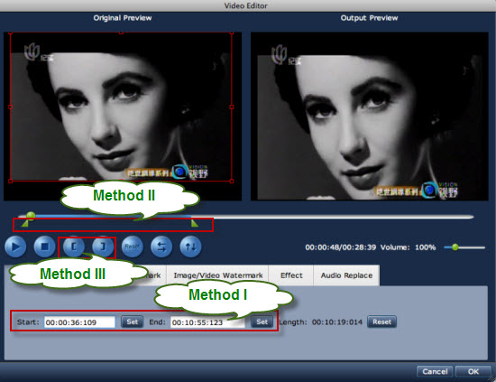496x382 pixels.
Task: Set trim start with left bracket icon
Action: pos(74,247)
